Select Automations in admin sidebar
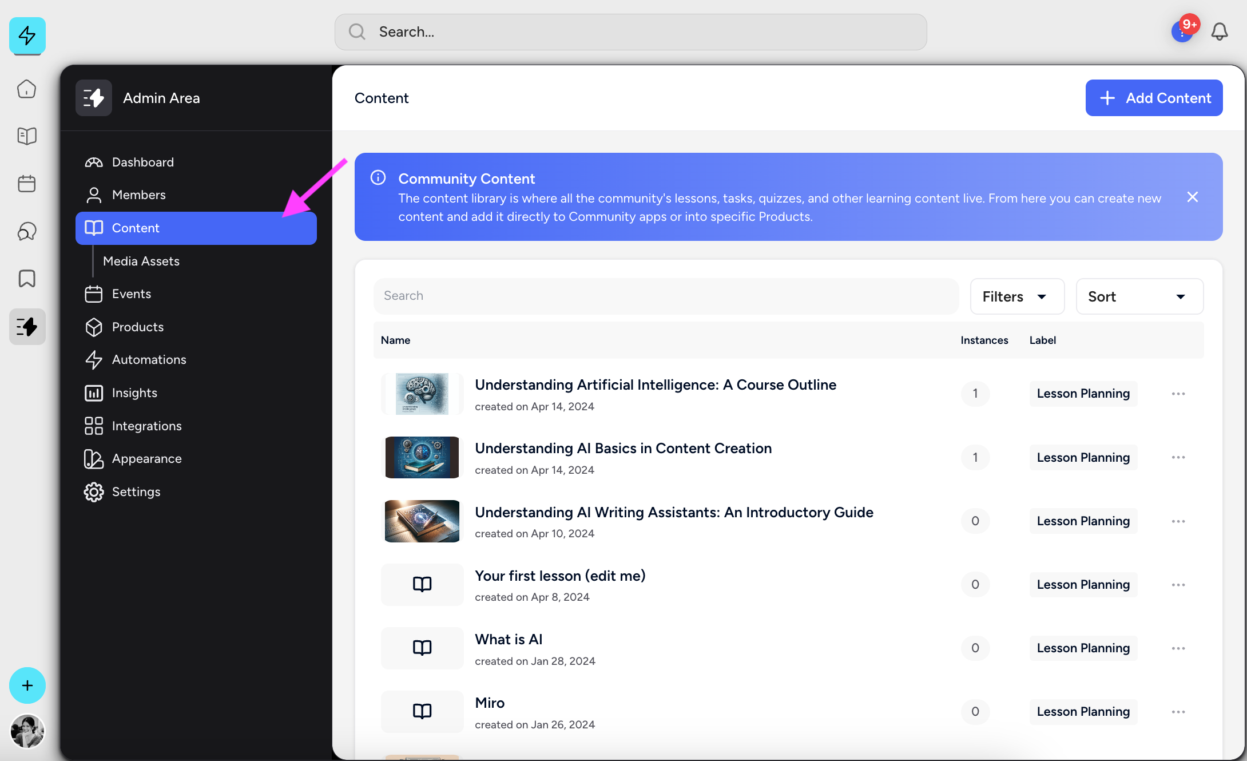1247x761 pixels. click(149, 360)
